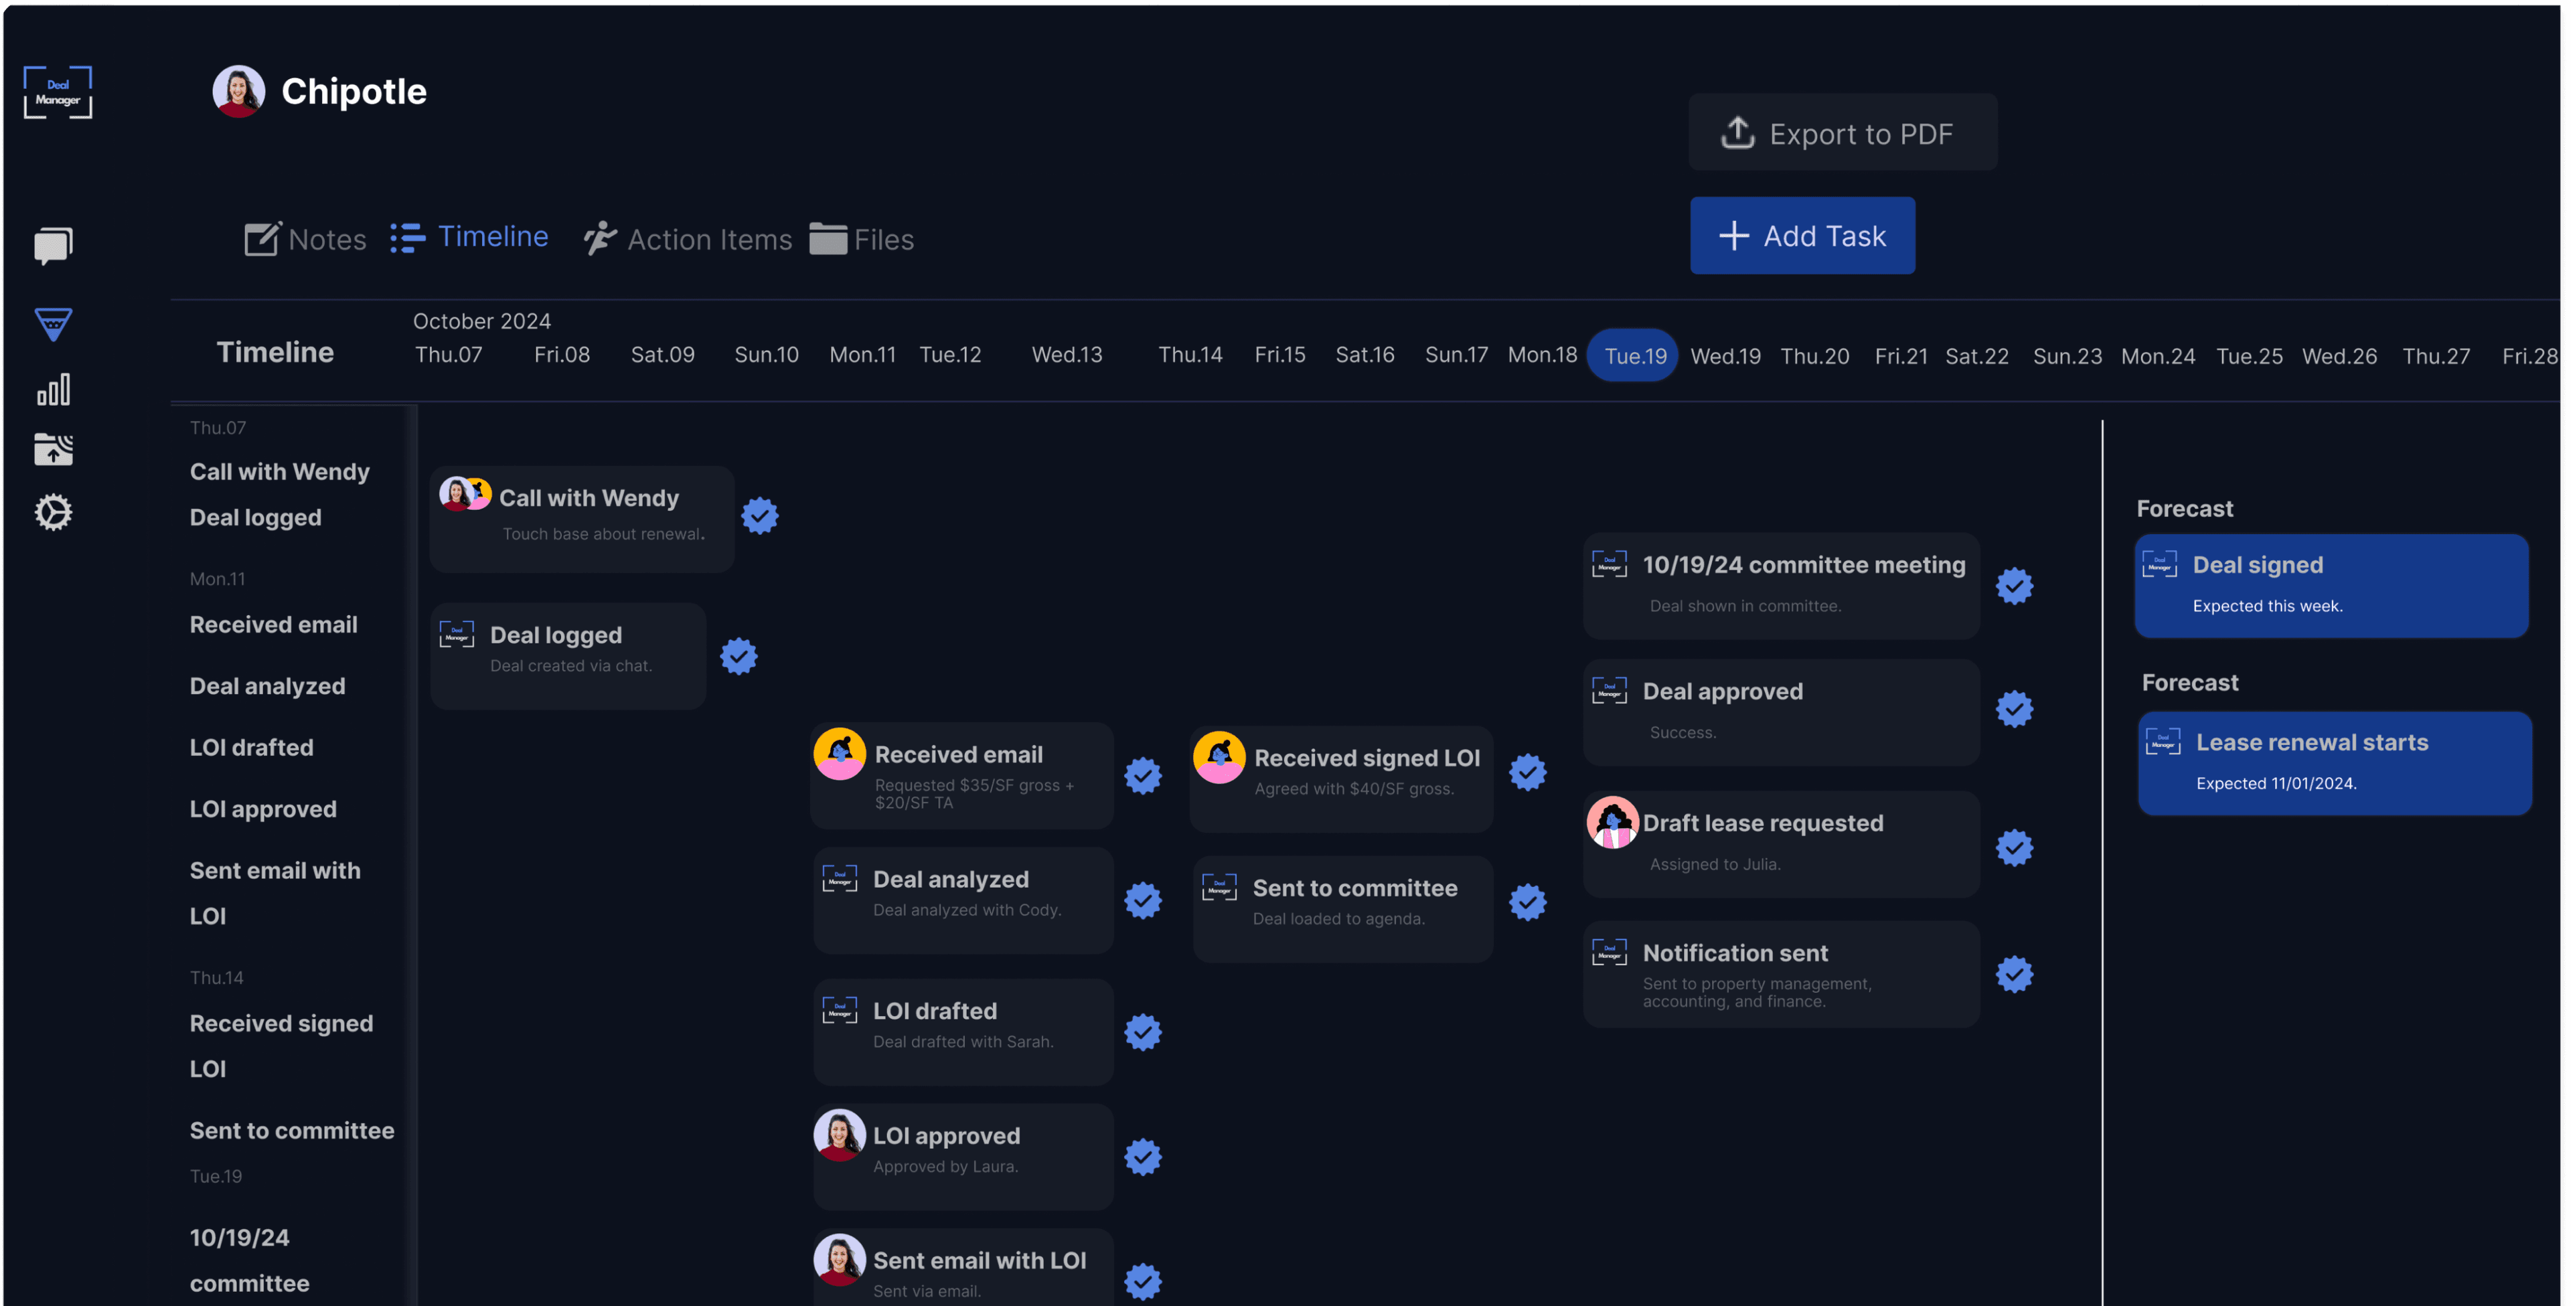Select "Call with Wendy" in the left list
The height and width of the screenshot is (1306, 2571).
coord(279,472)
